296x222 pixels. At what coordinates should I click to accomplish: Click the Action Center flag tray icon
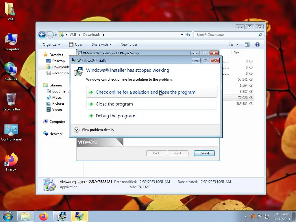click(x=260, y=216)
